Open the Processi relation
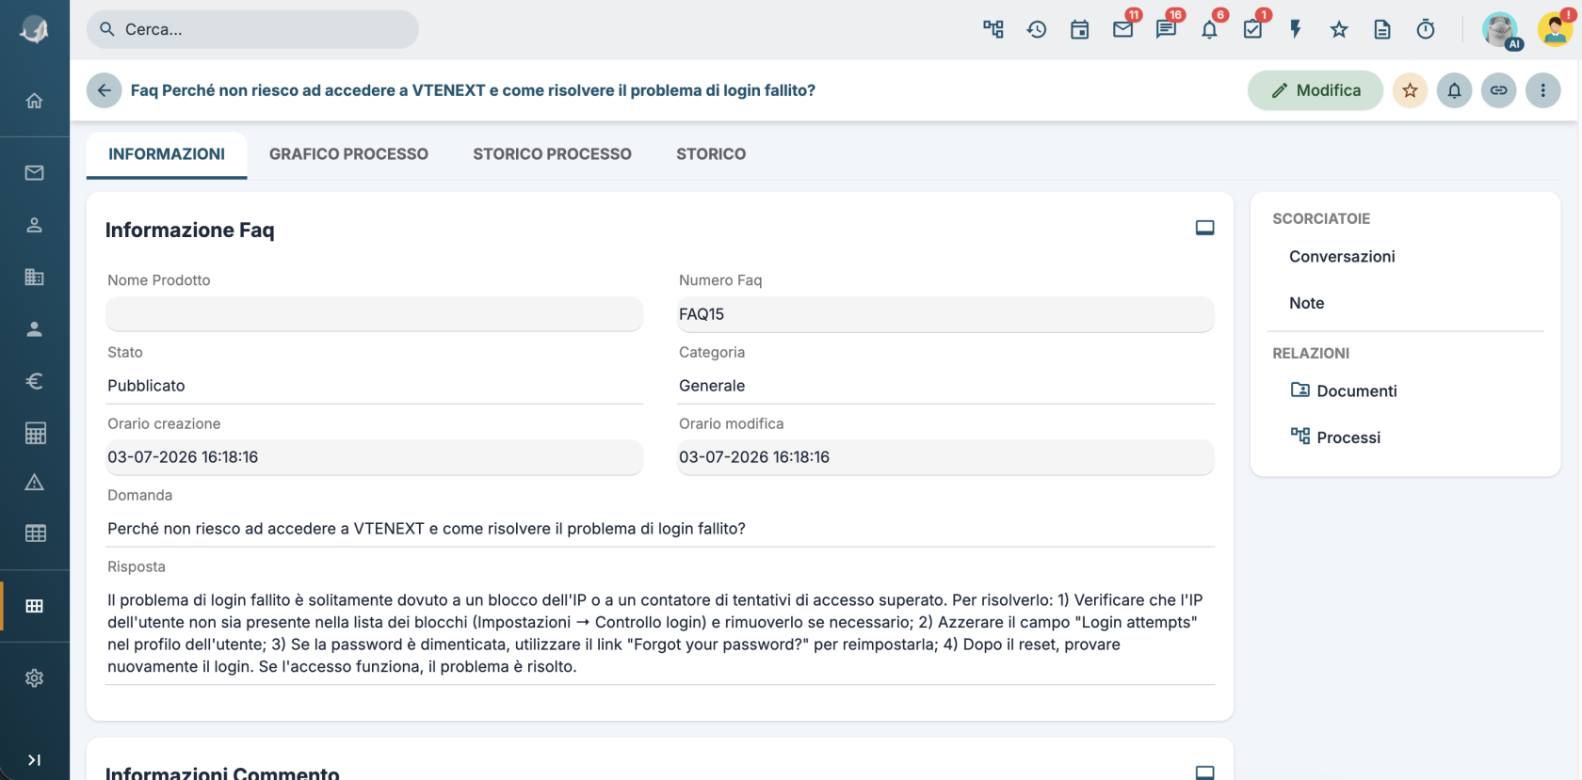The image size is (1582, 780). (x=1335, y=438)
